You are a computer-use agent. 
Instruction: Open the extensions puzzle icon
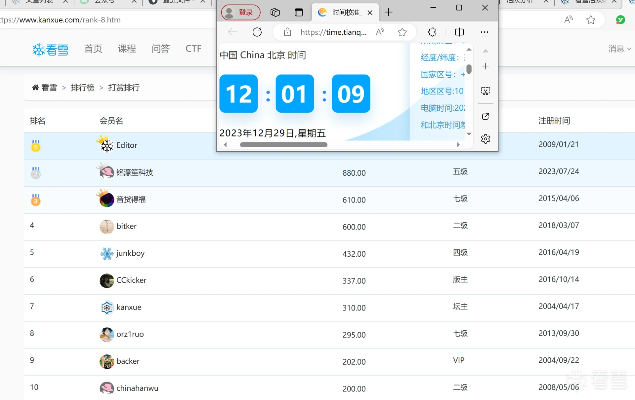click(432, 32)
